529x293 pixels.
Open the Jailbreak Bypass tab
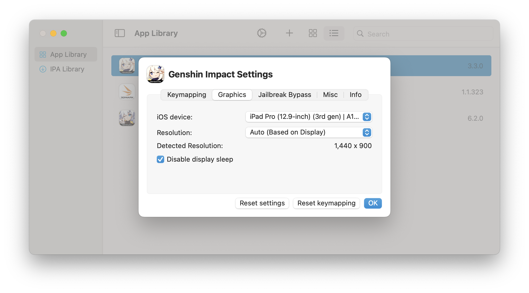[284, 95]
